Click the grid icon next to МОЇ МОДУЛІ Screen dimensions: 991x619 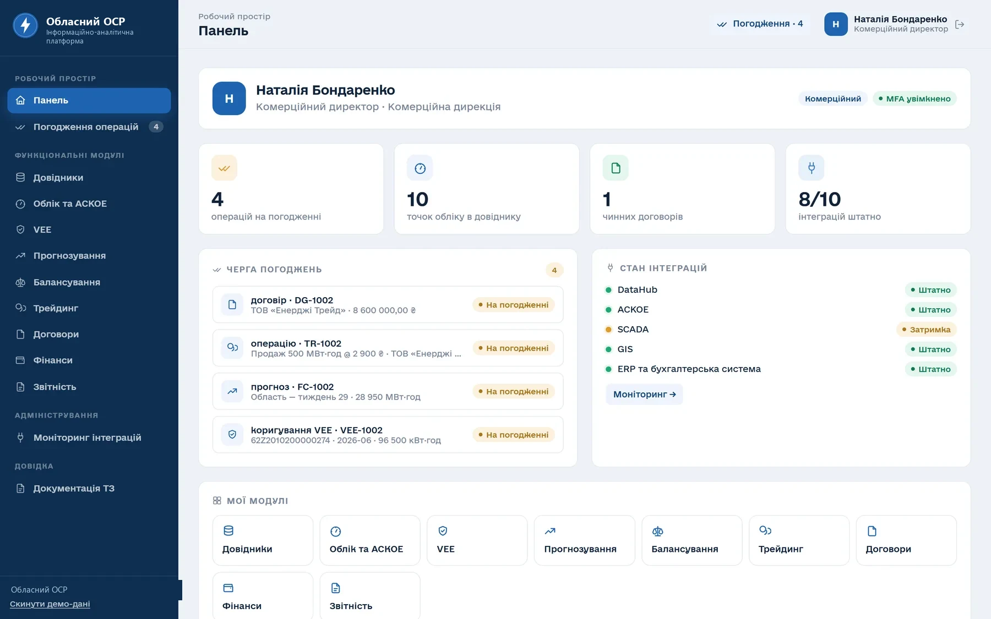(217, 501)
